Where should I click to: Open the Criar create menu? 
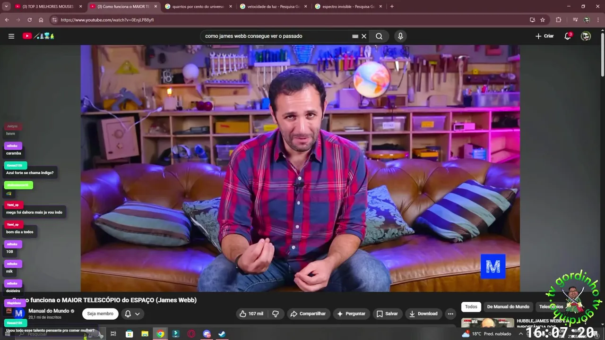(544, 36)
